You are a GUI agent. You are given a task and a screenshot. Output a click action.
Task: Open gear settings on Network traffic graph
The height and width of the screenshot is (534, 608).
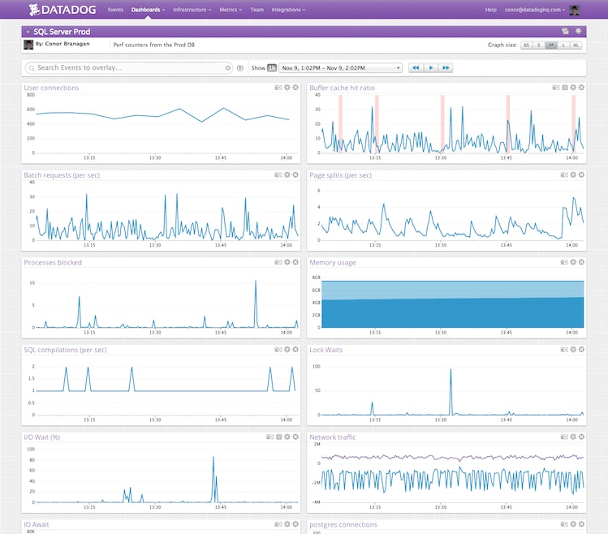pyautogui.click(x=573, y=437)
